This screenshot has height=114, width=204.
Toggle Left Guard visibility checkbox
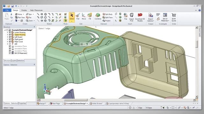(x=10, y=37)
